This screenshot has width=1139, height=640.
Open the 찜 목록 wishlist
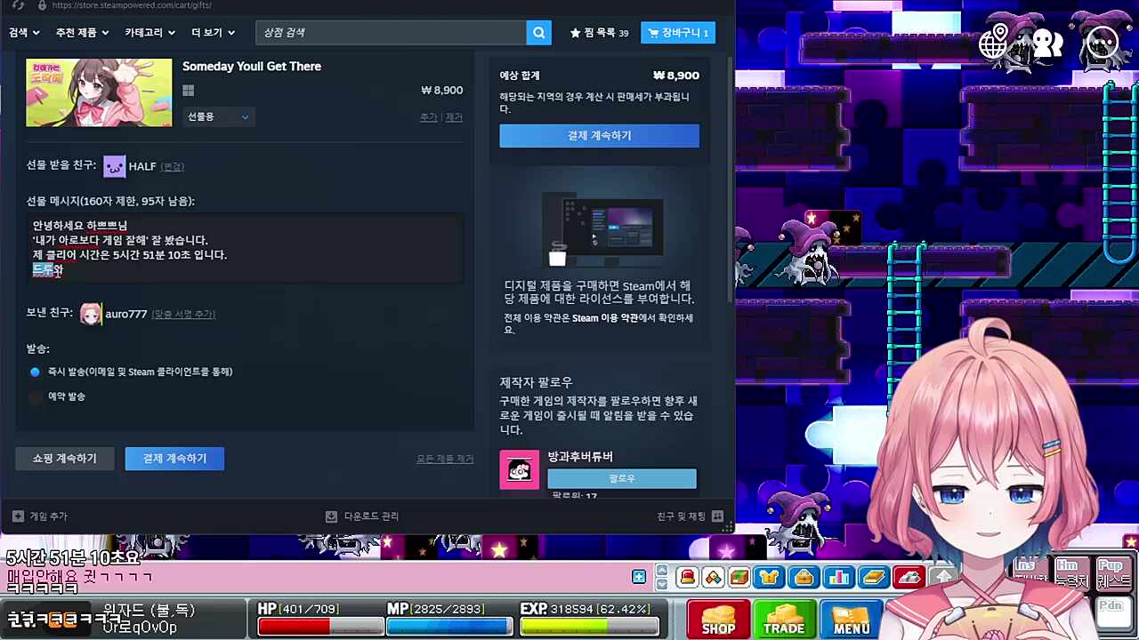(599, 33)
